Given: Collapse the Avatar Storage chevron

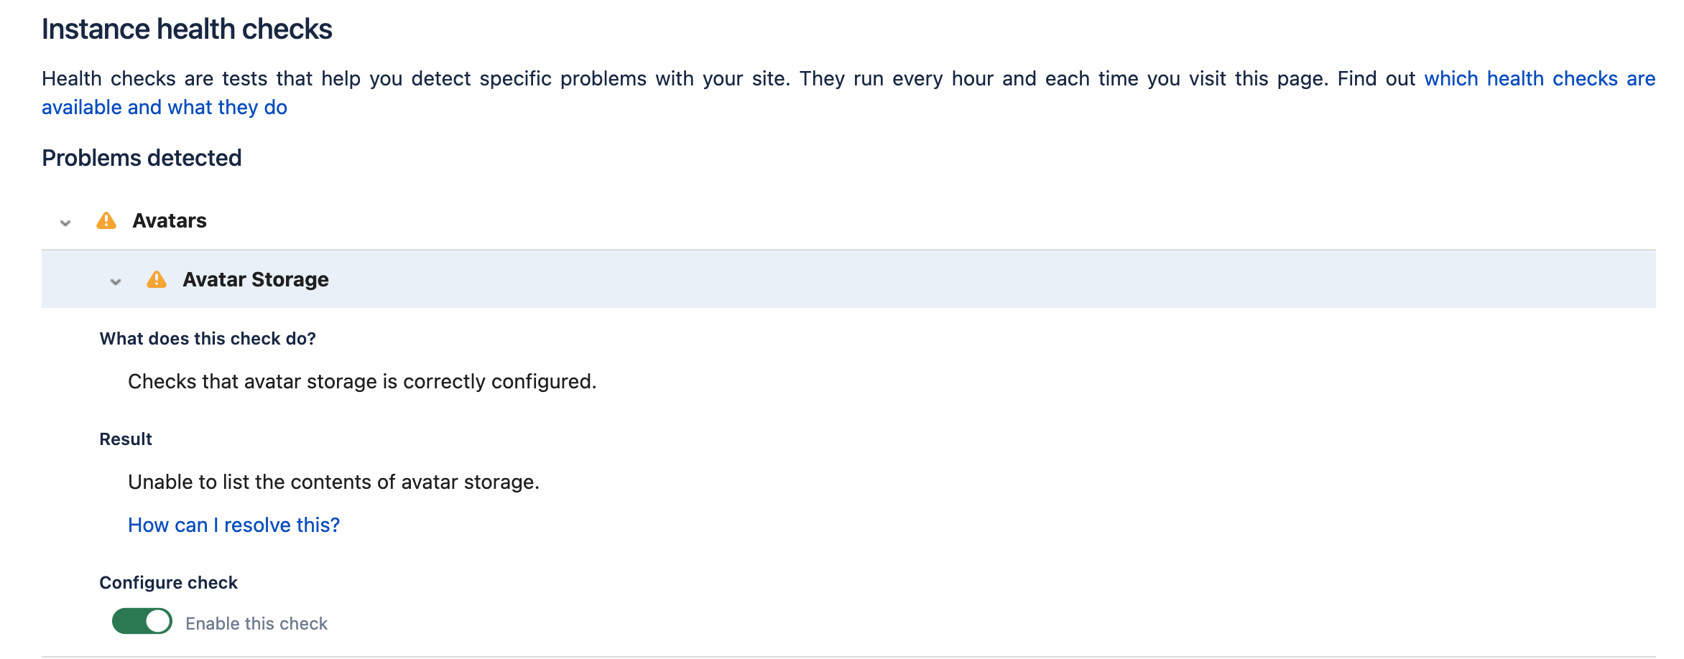Looking at the screenshot, I should click(116, 281).
